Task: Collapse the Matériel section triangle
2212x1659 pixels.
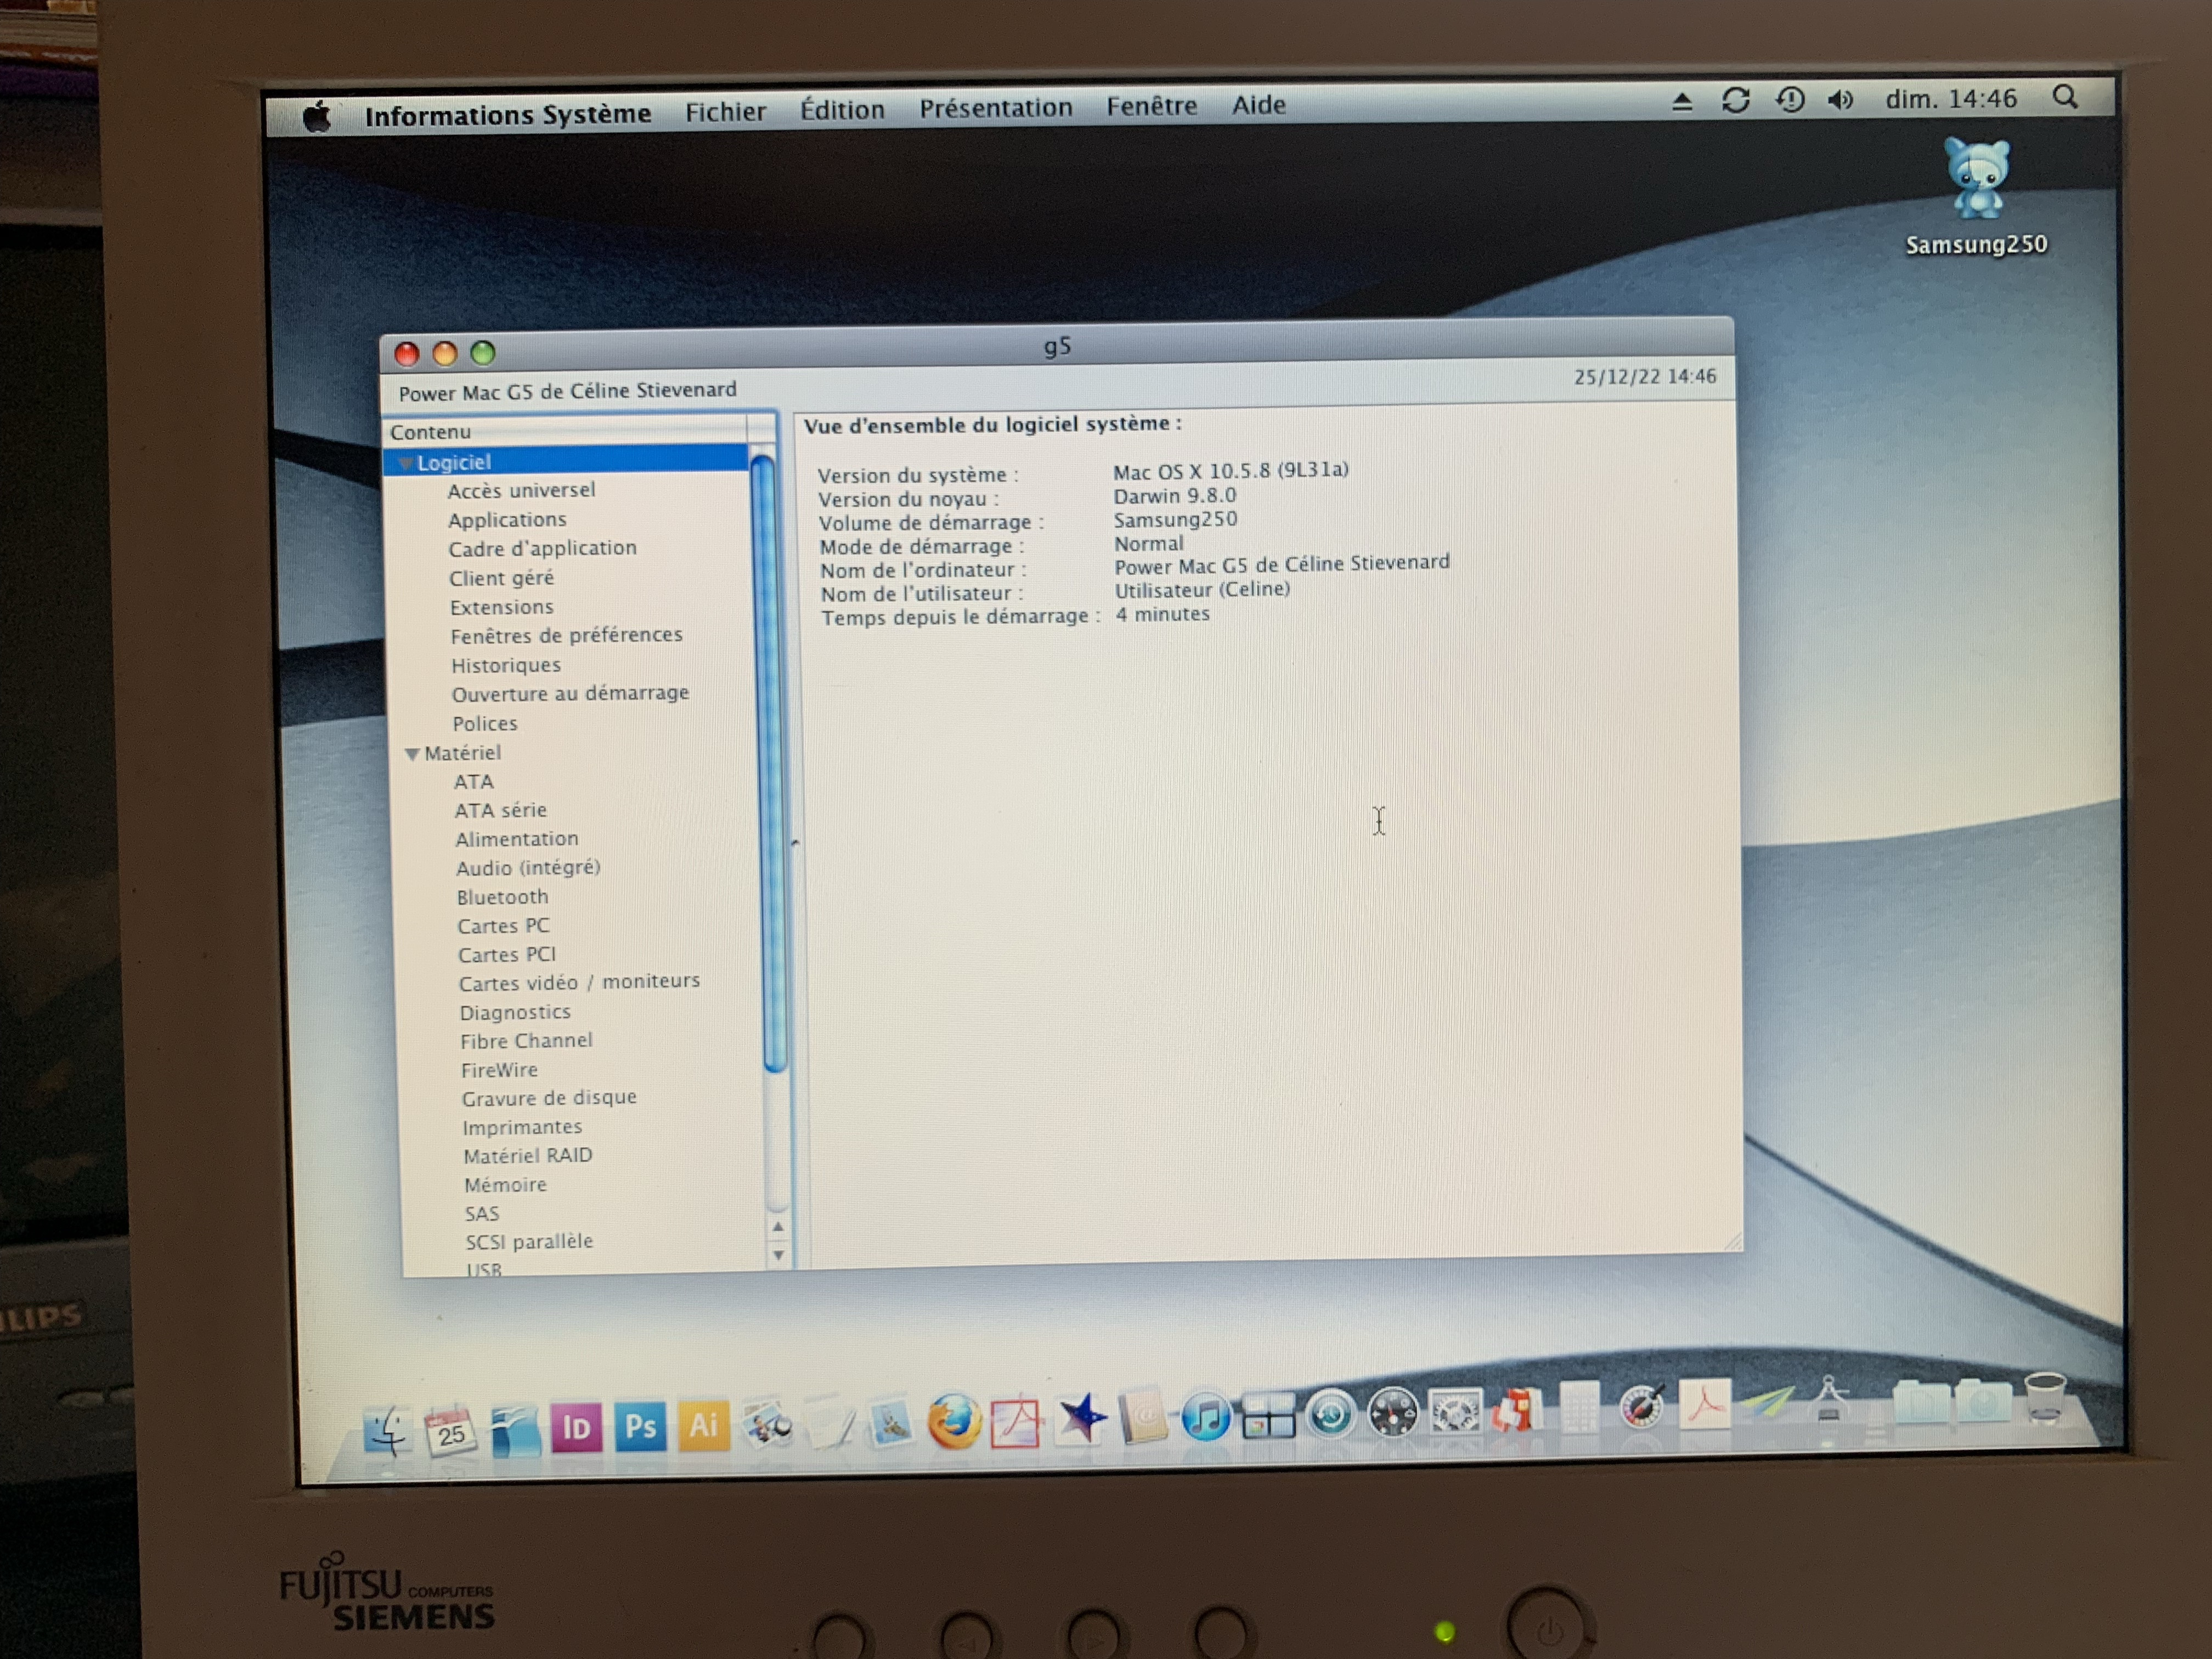Action: tap(411, 754)
